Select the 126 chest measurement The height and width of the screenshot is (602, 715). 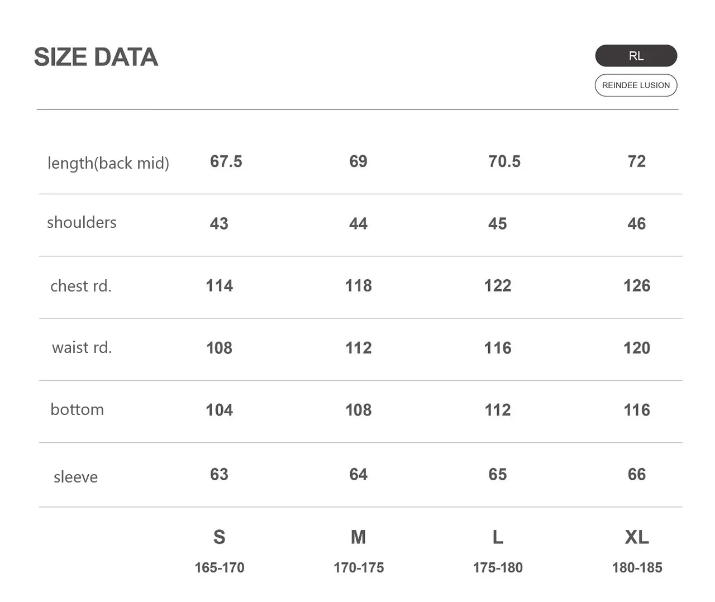pyautogui.click(x=637, y=286)
